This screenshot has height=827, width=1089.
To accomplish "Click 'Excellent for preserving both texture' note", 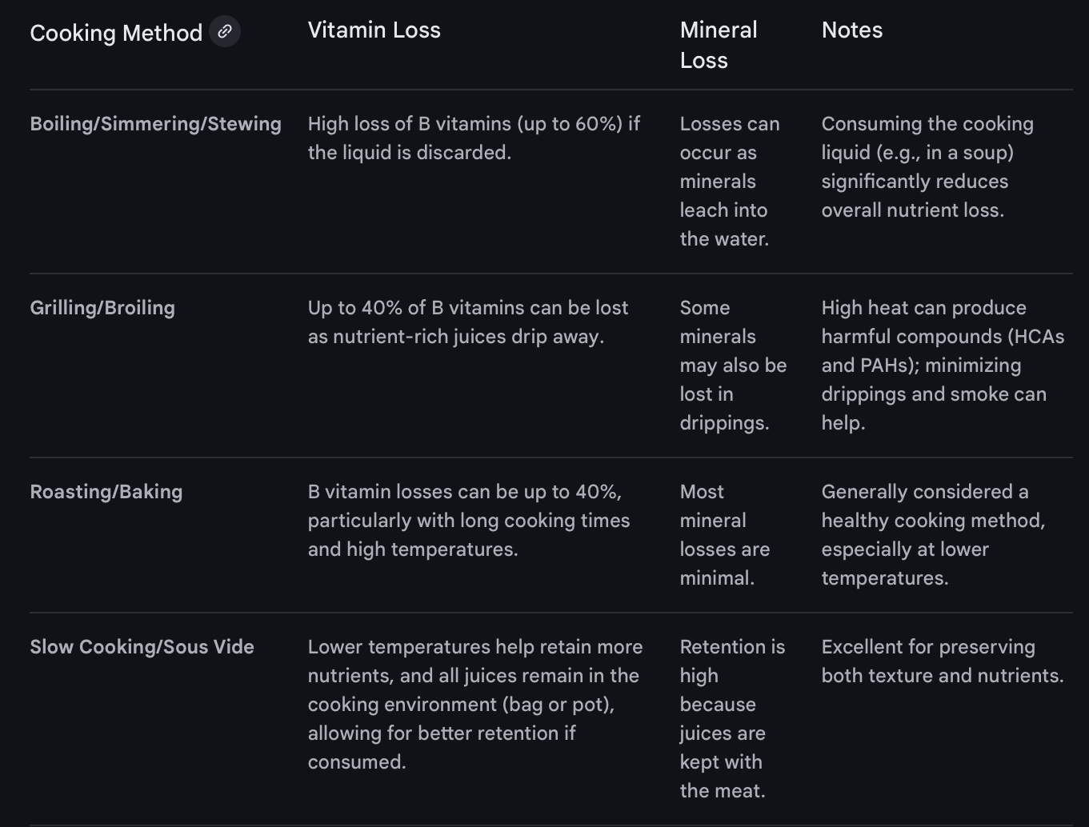I will click(942, 661).
